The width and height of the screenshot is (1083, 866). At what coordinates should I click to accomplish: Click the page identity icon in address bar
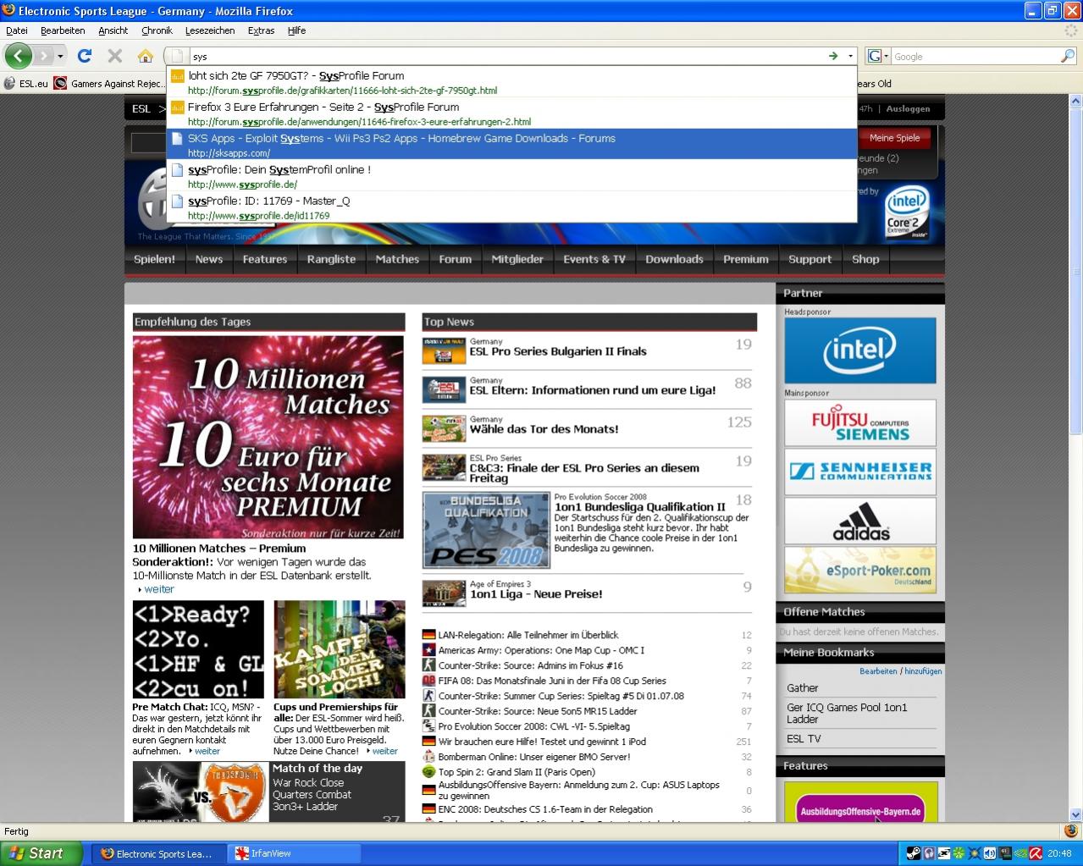[178, 57]
